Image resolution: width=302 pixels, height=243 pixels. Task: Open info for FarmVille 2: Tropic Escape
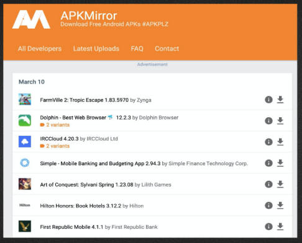268,100
